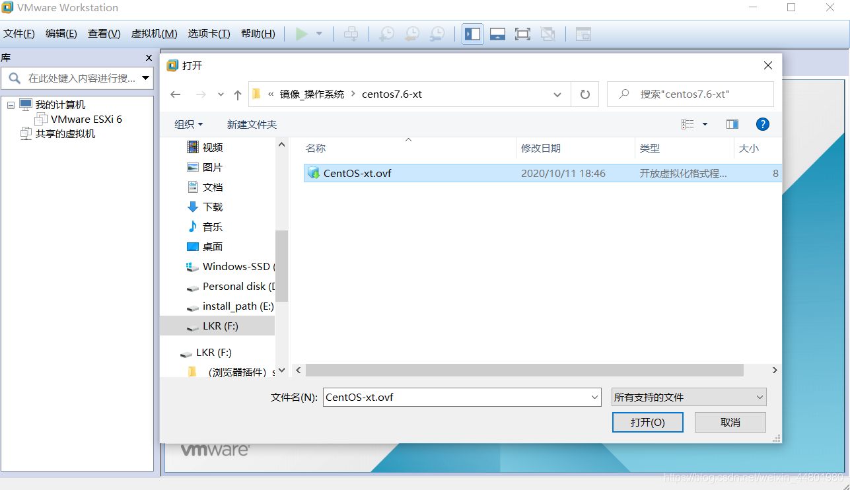Open the 文件(F) menu
This screenshot has width=850, height=490.
click(19, 34)
